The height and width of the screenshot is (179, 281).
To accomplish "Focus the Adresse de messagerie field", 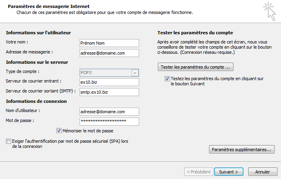I will (109, 53).
